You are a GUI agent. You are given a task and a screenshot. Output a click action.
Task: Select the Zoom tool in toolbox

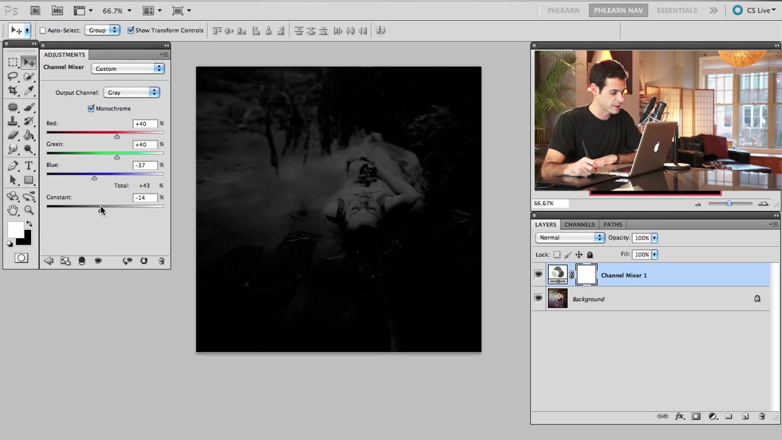29,210
